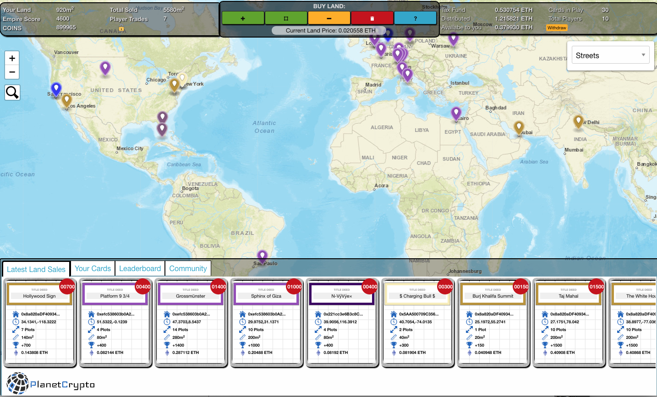Click the Player Trades count

[165, 19]
